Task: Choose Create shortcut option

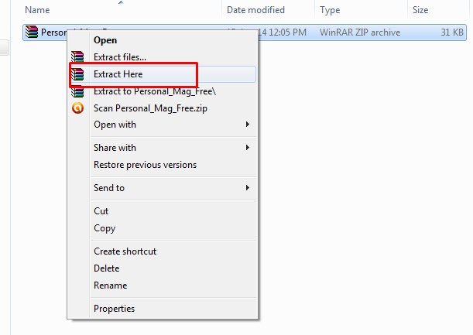Action: pyautogui.click(x=125, y=251)
